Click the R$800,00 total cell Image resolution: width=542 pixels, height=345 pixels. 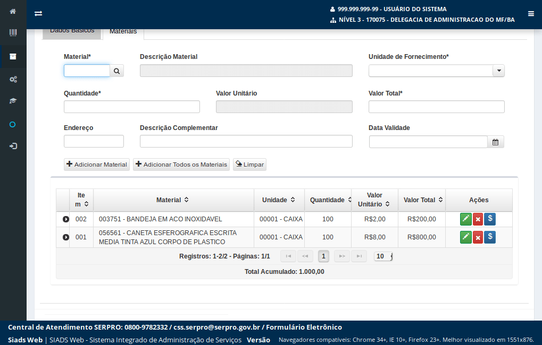tap(422, 237)
